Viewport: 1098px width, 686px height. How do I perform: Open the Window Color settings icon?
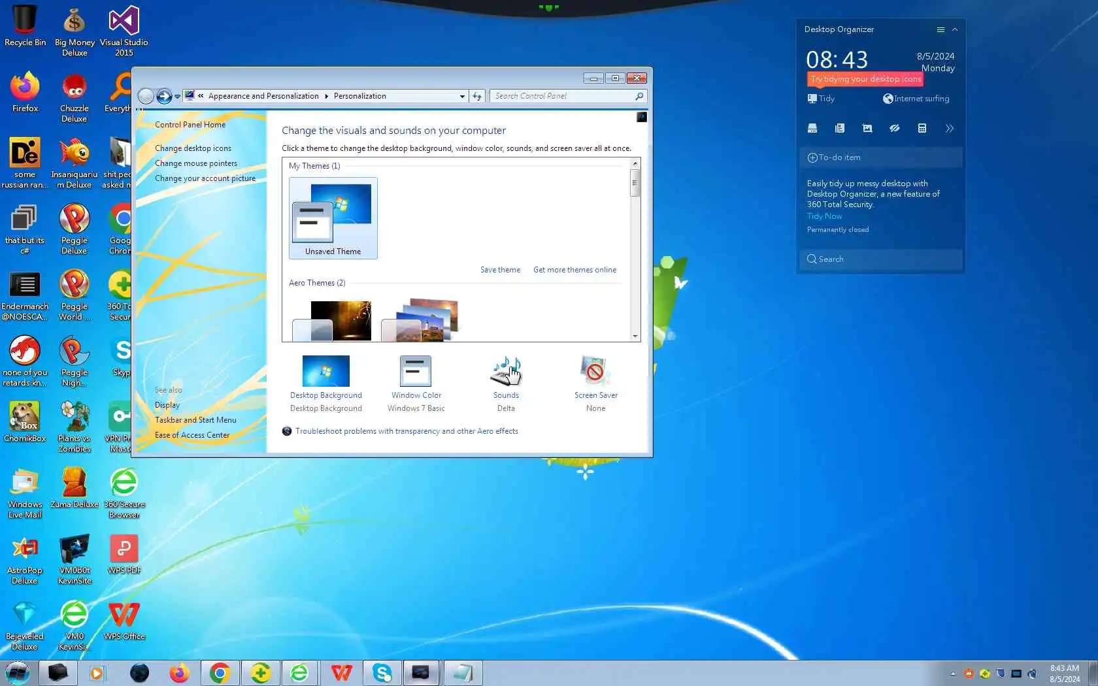[x=416, y=371]
